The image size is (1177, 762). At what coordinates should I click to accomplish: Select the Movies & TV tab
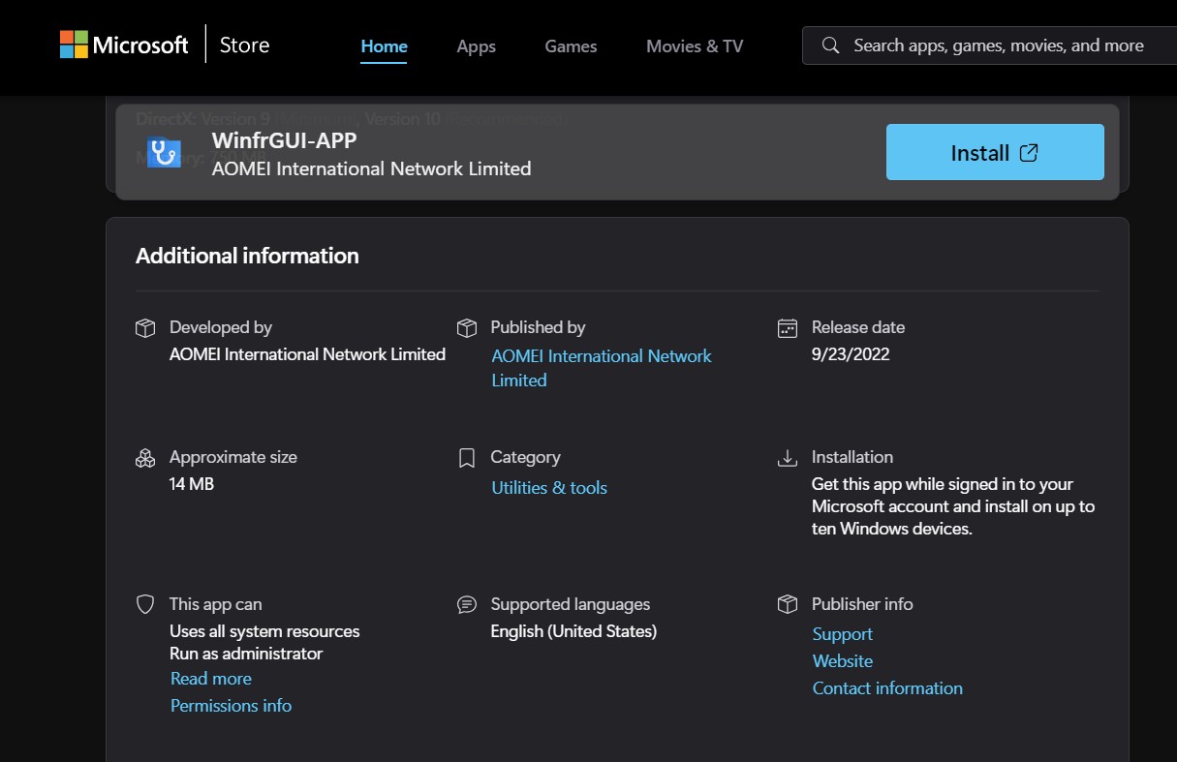pos(695,46)
